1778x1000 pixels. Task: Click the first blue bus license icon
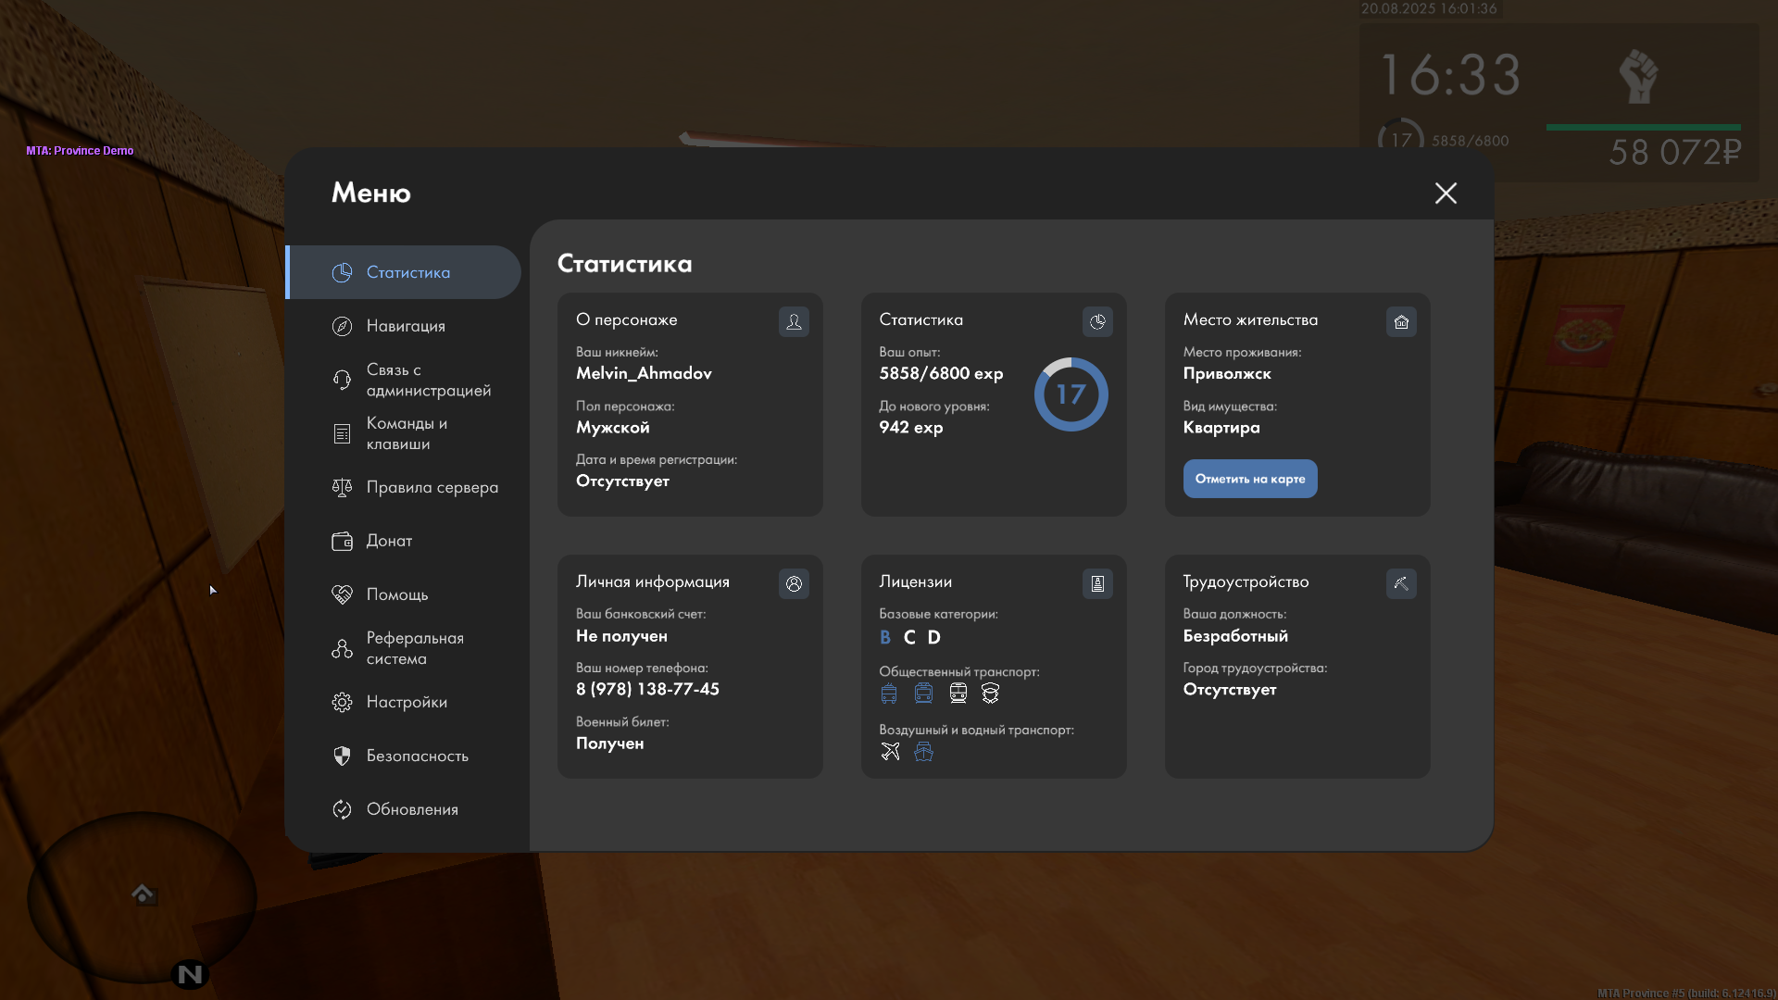coord(889,694)
